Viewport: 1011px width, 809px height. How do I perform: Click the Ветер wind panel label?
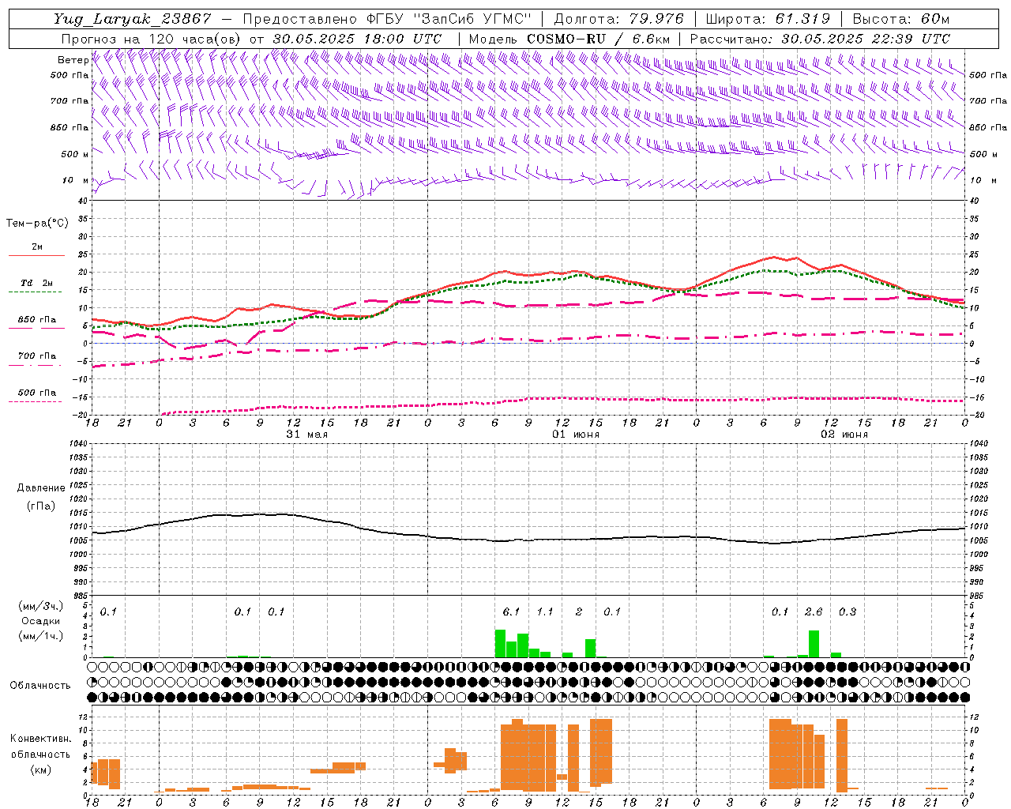[73, 60]
